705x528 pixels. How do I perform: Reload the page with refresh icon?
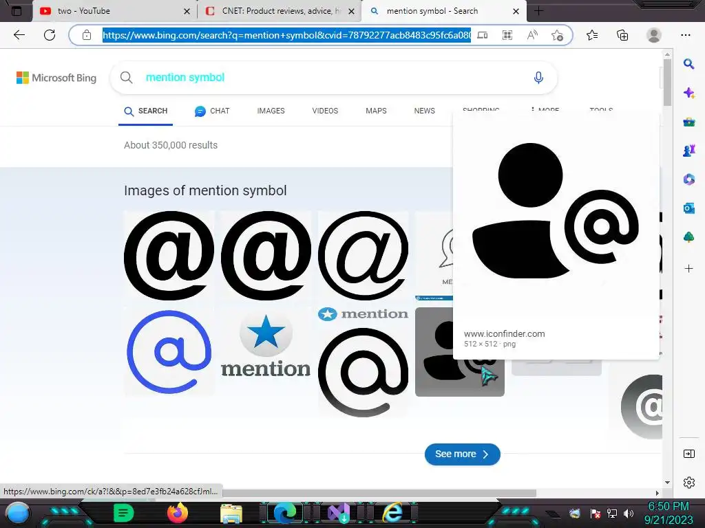(x=50, y=35)
